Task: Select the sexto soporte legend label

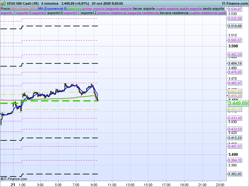Action: (213, 8)
